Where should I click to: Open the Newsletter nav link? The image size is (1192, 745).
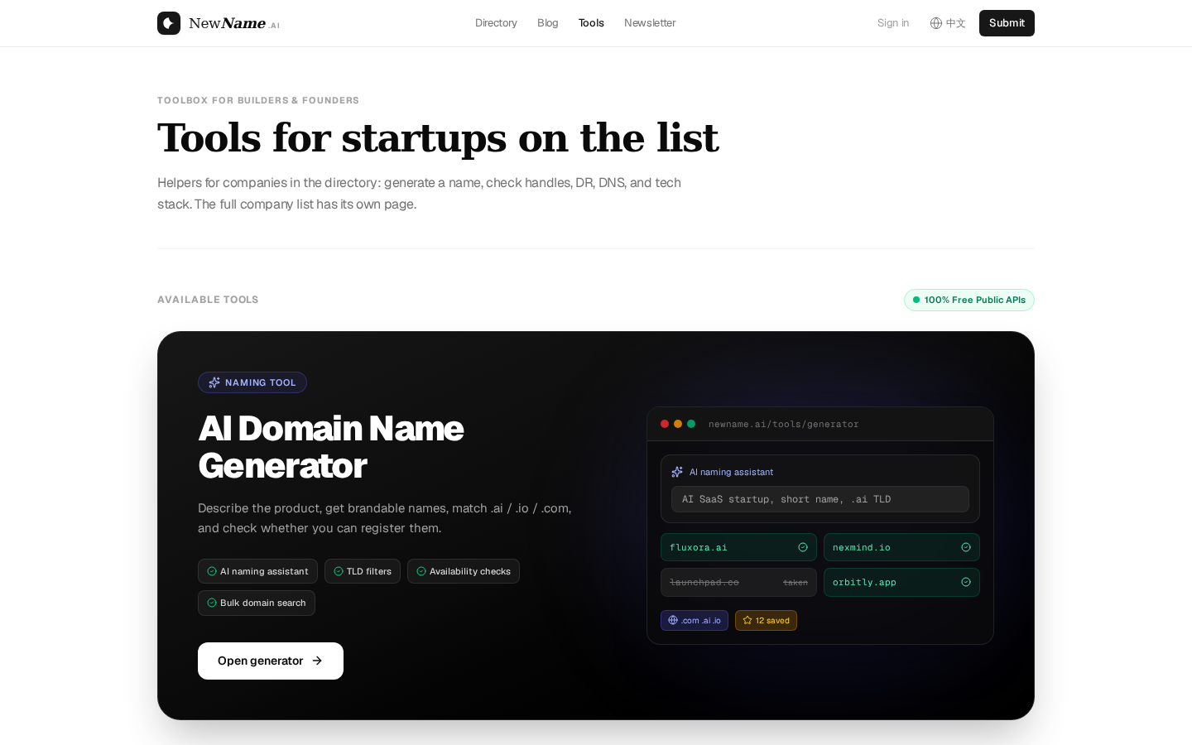650,23
